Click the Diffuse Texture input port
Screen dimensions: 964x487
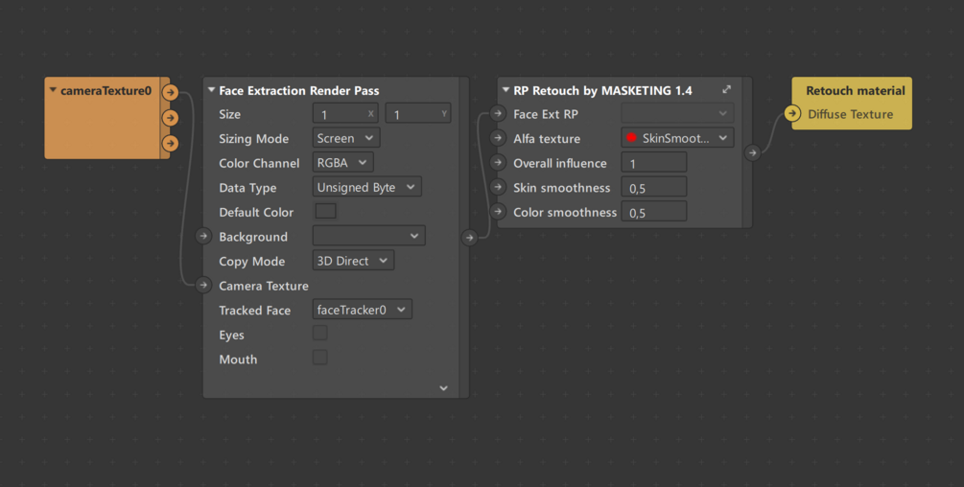point(792,114)
